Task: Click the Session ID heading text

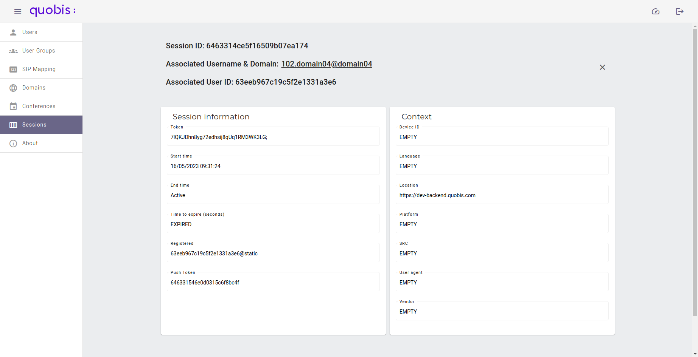Action: (237, 46)
